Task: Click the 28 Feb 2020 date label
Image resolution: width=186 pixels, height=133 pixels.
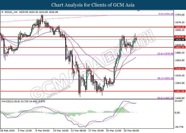Action: click(x=8, y=131)
